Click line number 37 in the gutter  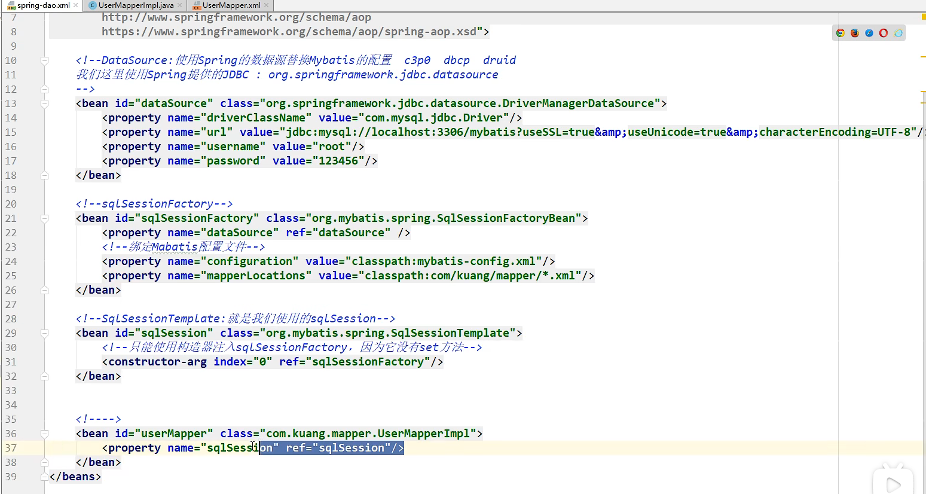[11, 448]
